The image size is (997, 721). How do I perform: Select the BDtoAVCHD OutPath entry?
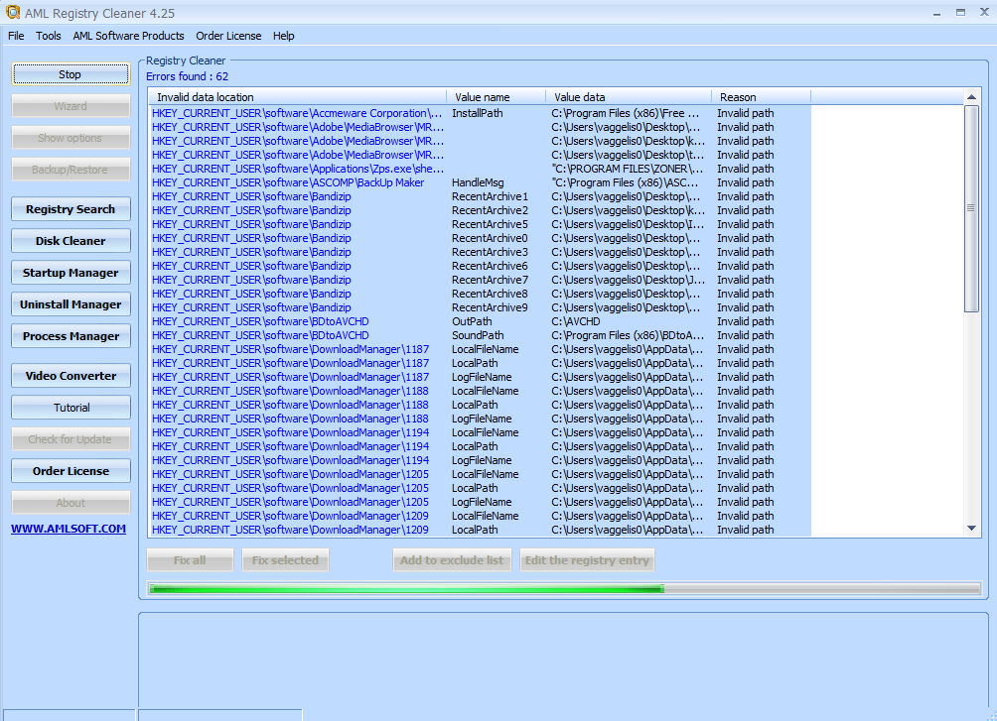480,321
